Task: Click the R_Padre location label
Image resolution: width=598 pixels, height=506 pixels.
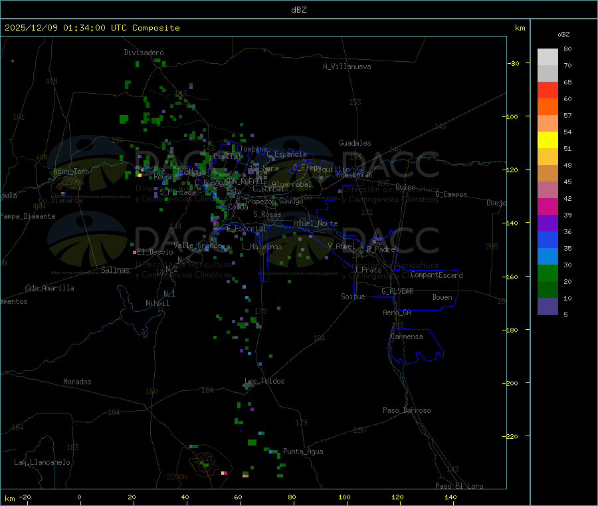Action: pyautogui.click(x=381, y=249)
